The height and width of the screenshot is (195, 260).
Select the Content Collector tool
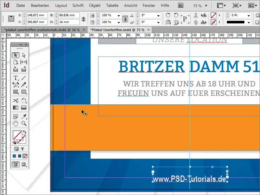tap(16, 69)
